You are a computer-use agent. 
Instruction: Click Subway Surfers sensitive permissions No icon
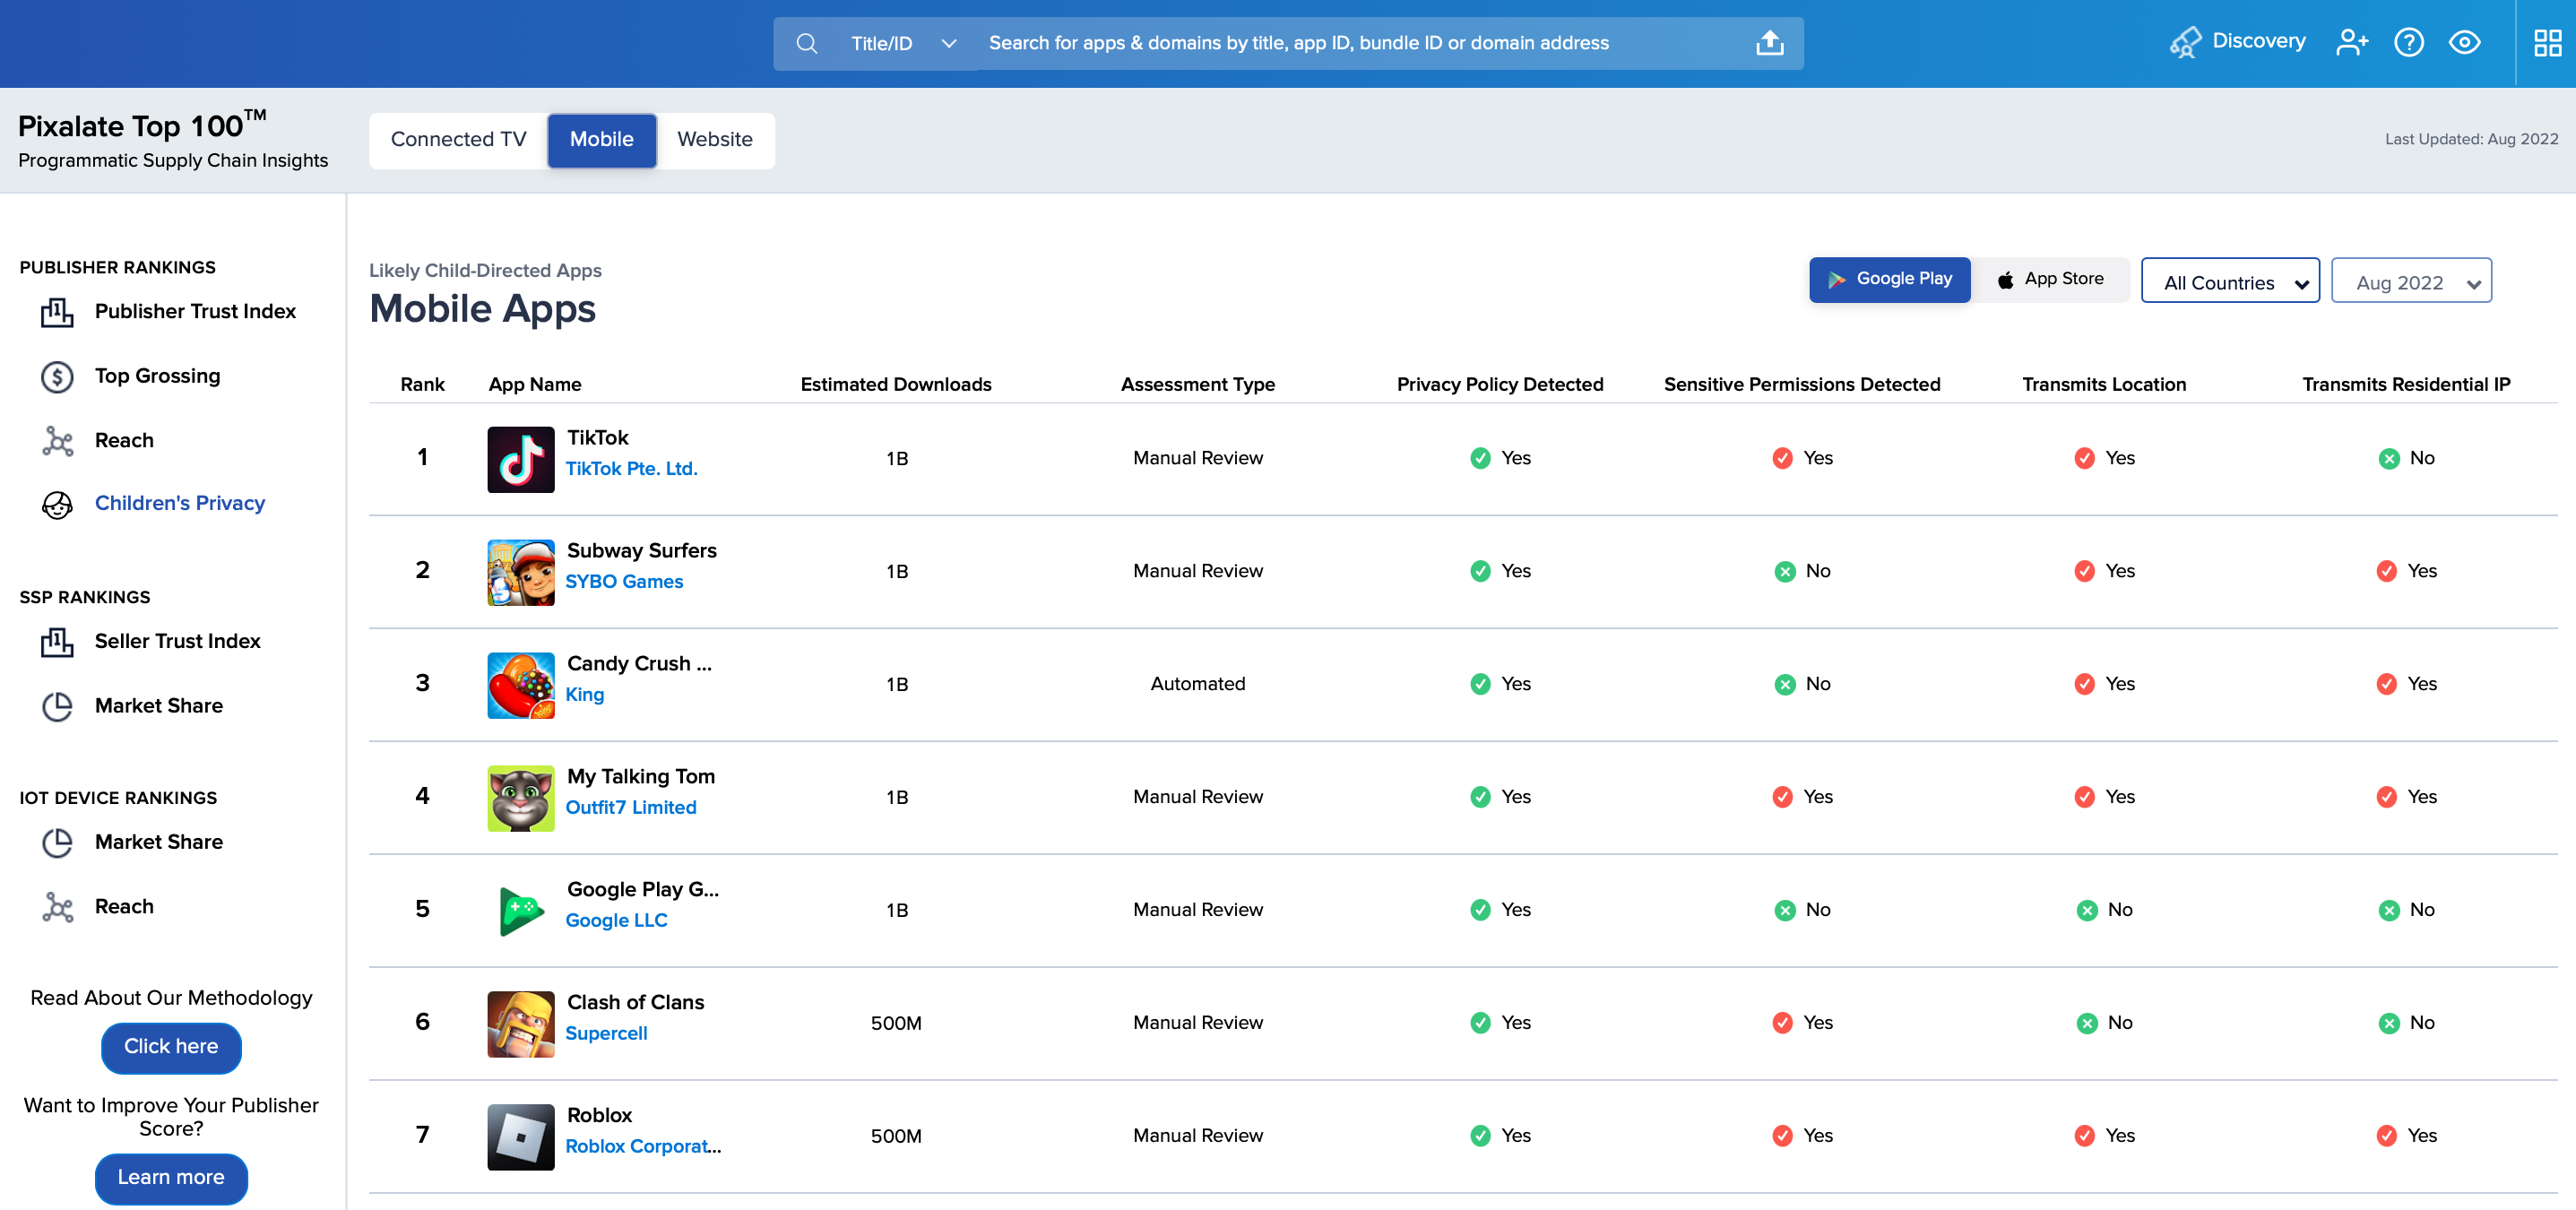(x=1784, y=571)
